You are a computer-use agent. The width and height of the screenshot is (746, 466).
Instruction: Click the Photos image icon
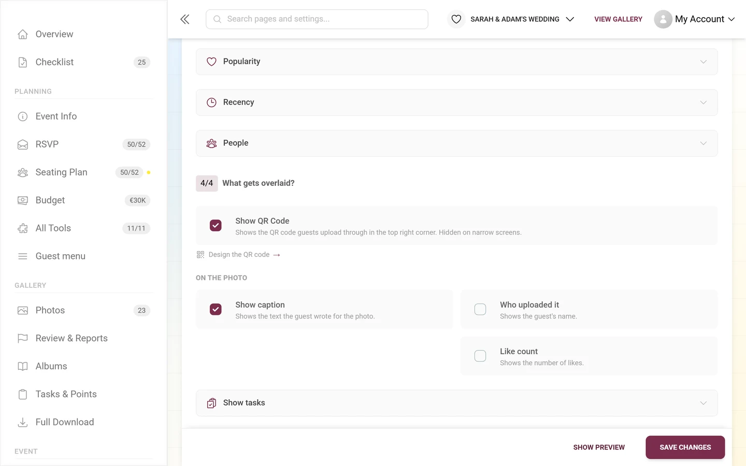23,311
